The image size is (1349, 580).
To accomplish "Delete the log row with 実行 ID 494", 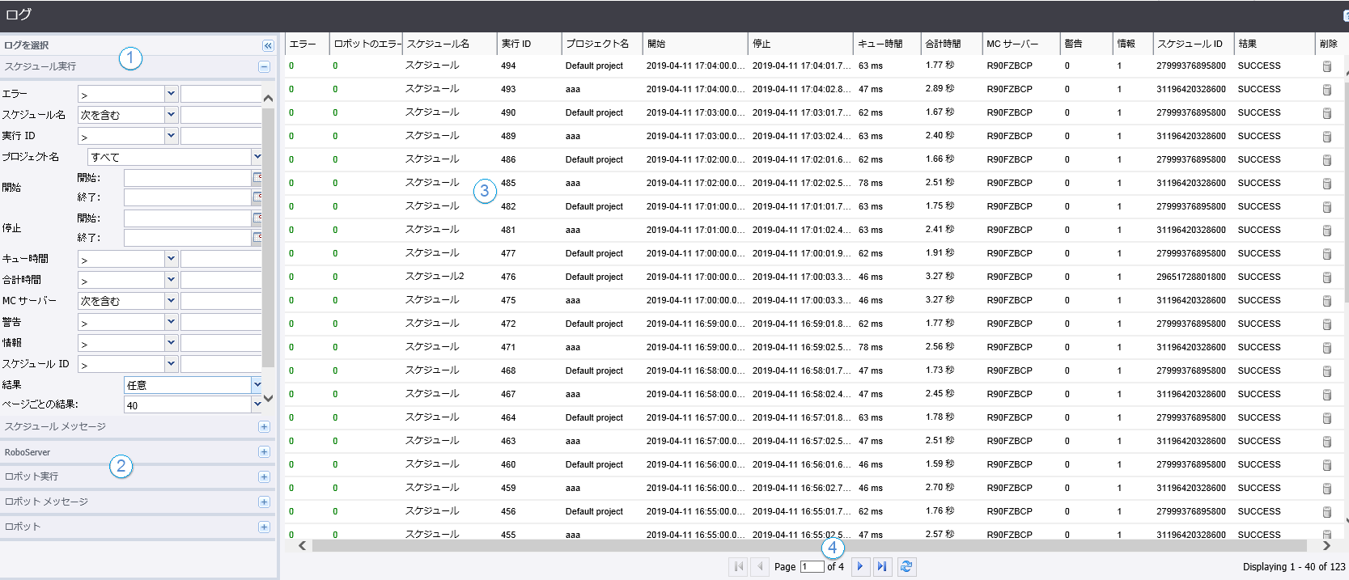I will point(1327,66).
